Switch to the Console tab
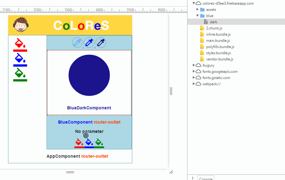285x180 pixels. click(x=206, y=178)
